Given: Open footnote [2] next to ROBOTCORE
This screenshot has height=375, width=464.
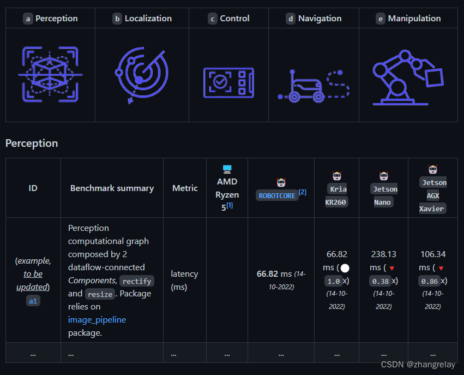Looking at the screenshot, I should click(x=303, y=192).
